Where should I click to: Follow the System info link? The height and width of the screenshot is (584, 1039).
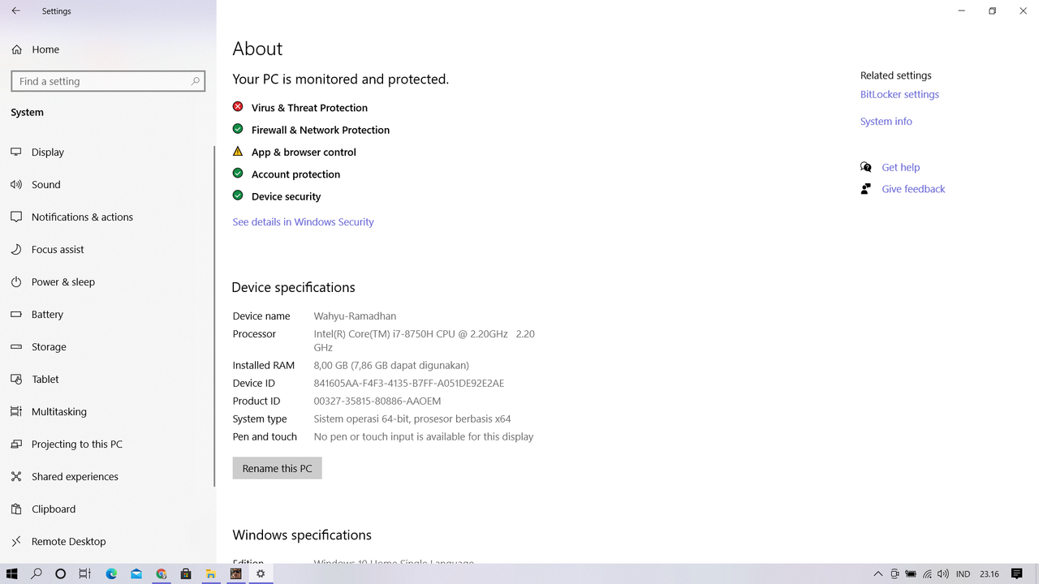[886, 122]
